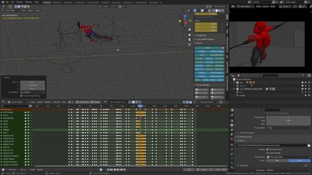Hide ani collection with eye icon
The image size is (312, 175).
click(309, 83)
